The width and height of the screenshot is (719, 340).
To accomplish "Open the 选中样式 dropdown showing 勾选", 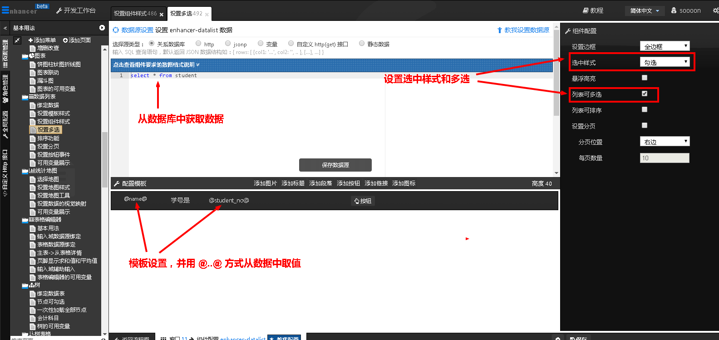I will tap(665, 62).
